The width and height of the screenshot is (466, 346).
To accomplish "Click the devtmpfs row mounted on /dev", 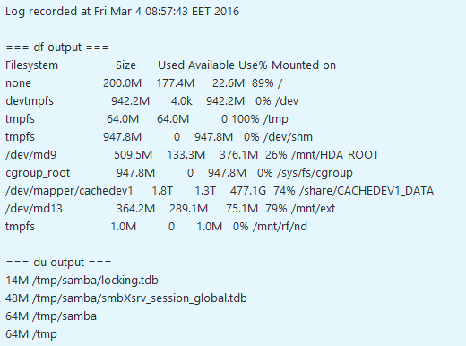I will tap(151, 101).
